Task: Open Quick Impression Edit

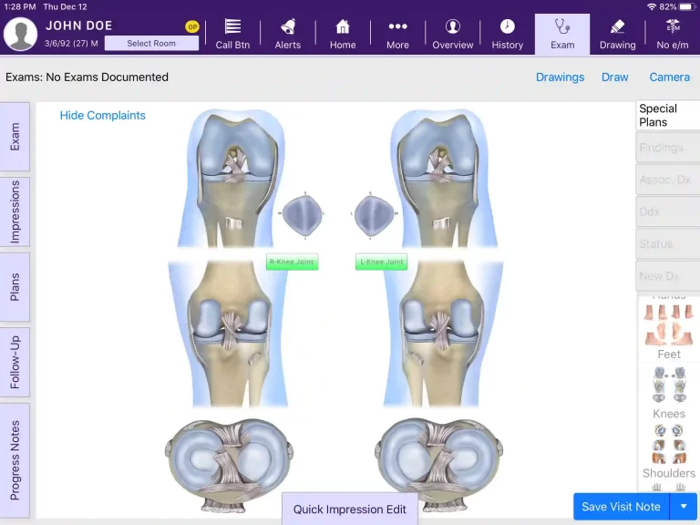Action: tap(350, 510)
